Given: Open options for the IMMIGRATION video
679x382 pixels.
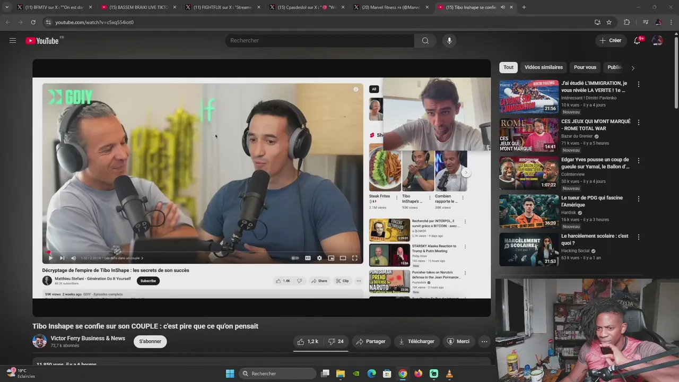Looking at the screenshot, I should click(x=638, y=84).
